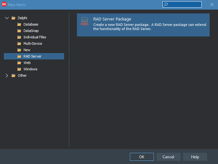Viewport: 218px width, 164px height.
Task: Choose the RAD Server Package item
Action: point(143,25)
